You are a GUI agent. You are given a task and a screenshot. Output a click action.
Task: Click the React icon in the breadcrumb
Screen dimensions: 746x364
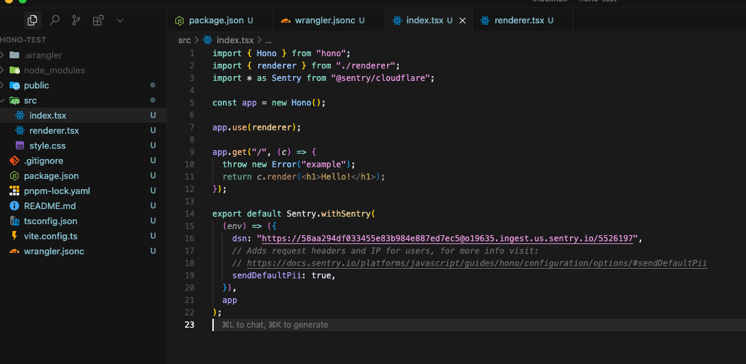coord(208,40)
